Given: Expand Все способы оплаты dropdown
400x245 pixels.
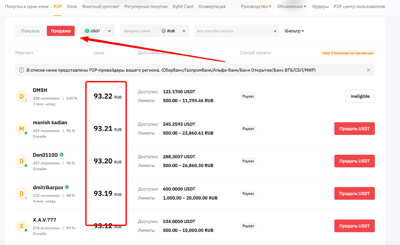Looking at the screenshot, I should 237,31.
